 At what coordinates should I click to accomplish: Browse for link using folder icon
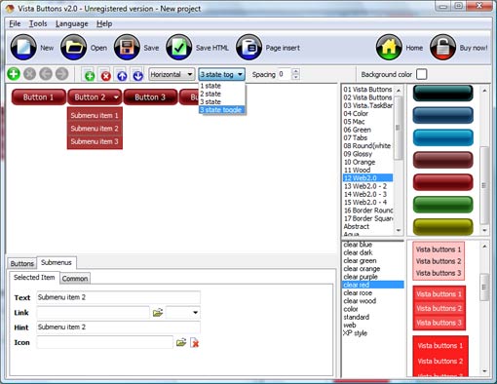158,313
